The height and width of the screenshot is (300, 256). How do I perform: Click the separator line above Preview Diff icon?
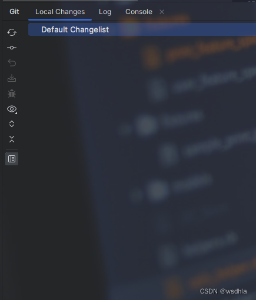(x=12, y=149)
